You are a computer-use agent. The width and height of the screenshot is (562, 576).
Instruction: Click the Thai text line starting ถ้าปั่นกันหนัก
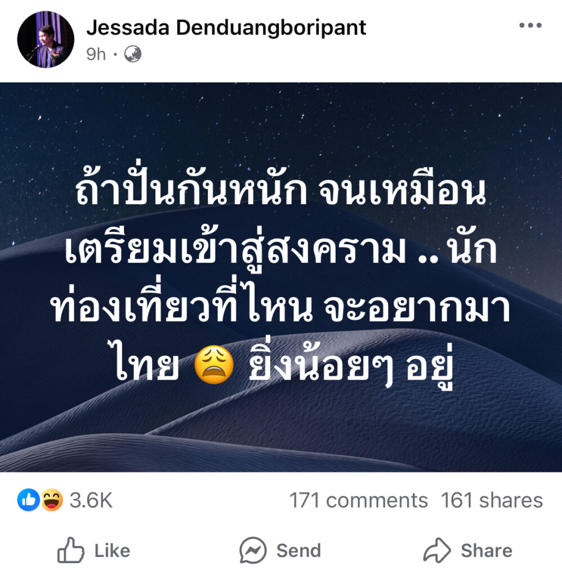[280, 188]
